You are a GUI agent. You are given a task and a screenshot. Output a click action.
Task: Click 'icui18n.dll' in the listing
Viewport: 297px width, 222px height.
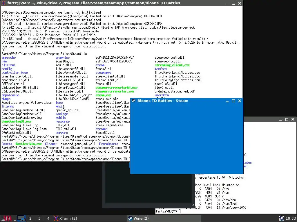(65, 61)
